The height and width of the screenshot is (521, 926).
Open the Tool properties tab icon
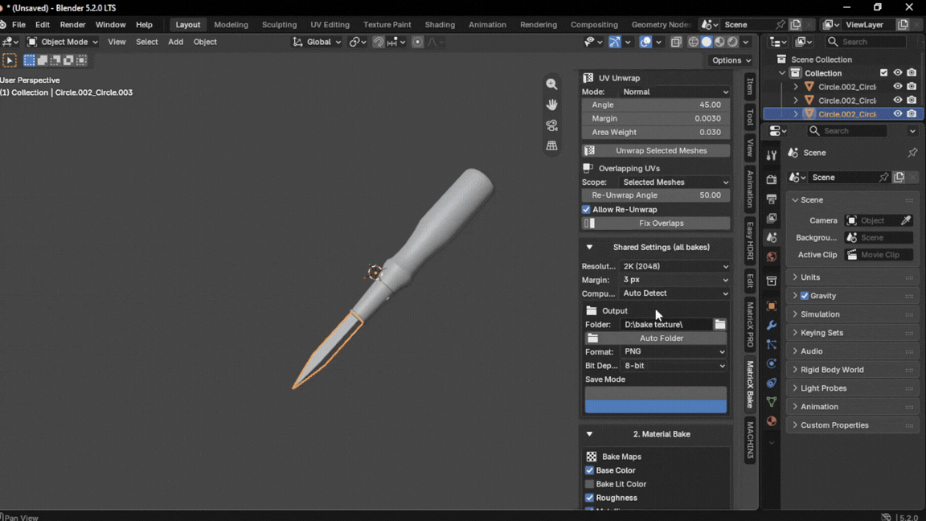coord(772,155)
